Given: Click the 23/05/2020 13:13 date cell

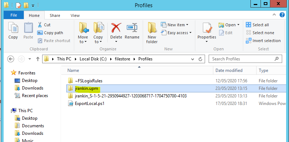Looking at the screenshot, I should pyautogui.click(x=231, y=96).
